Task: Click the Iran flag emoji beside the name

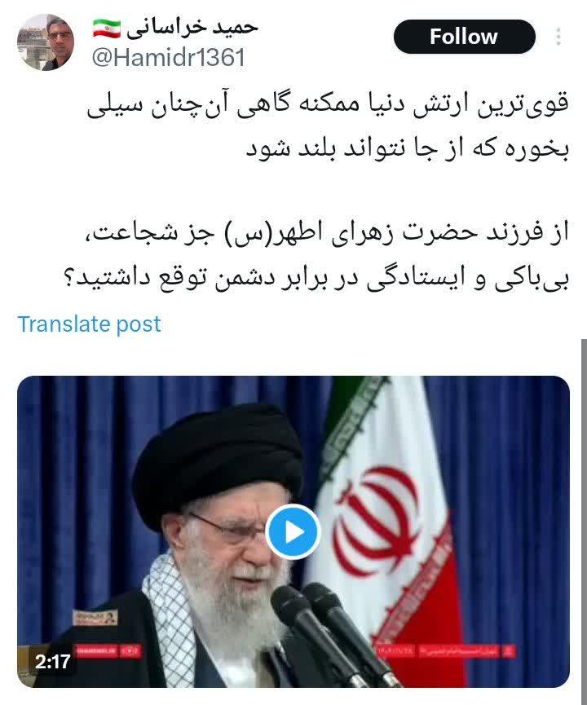Action: point(107,29)
